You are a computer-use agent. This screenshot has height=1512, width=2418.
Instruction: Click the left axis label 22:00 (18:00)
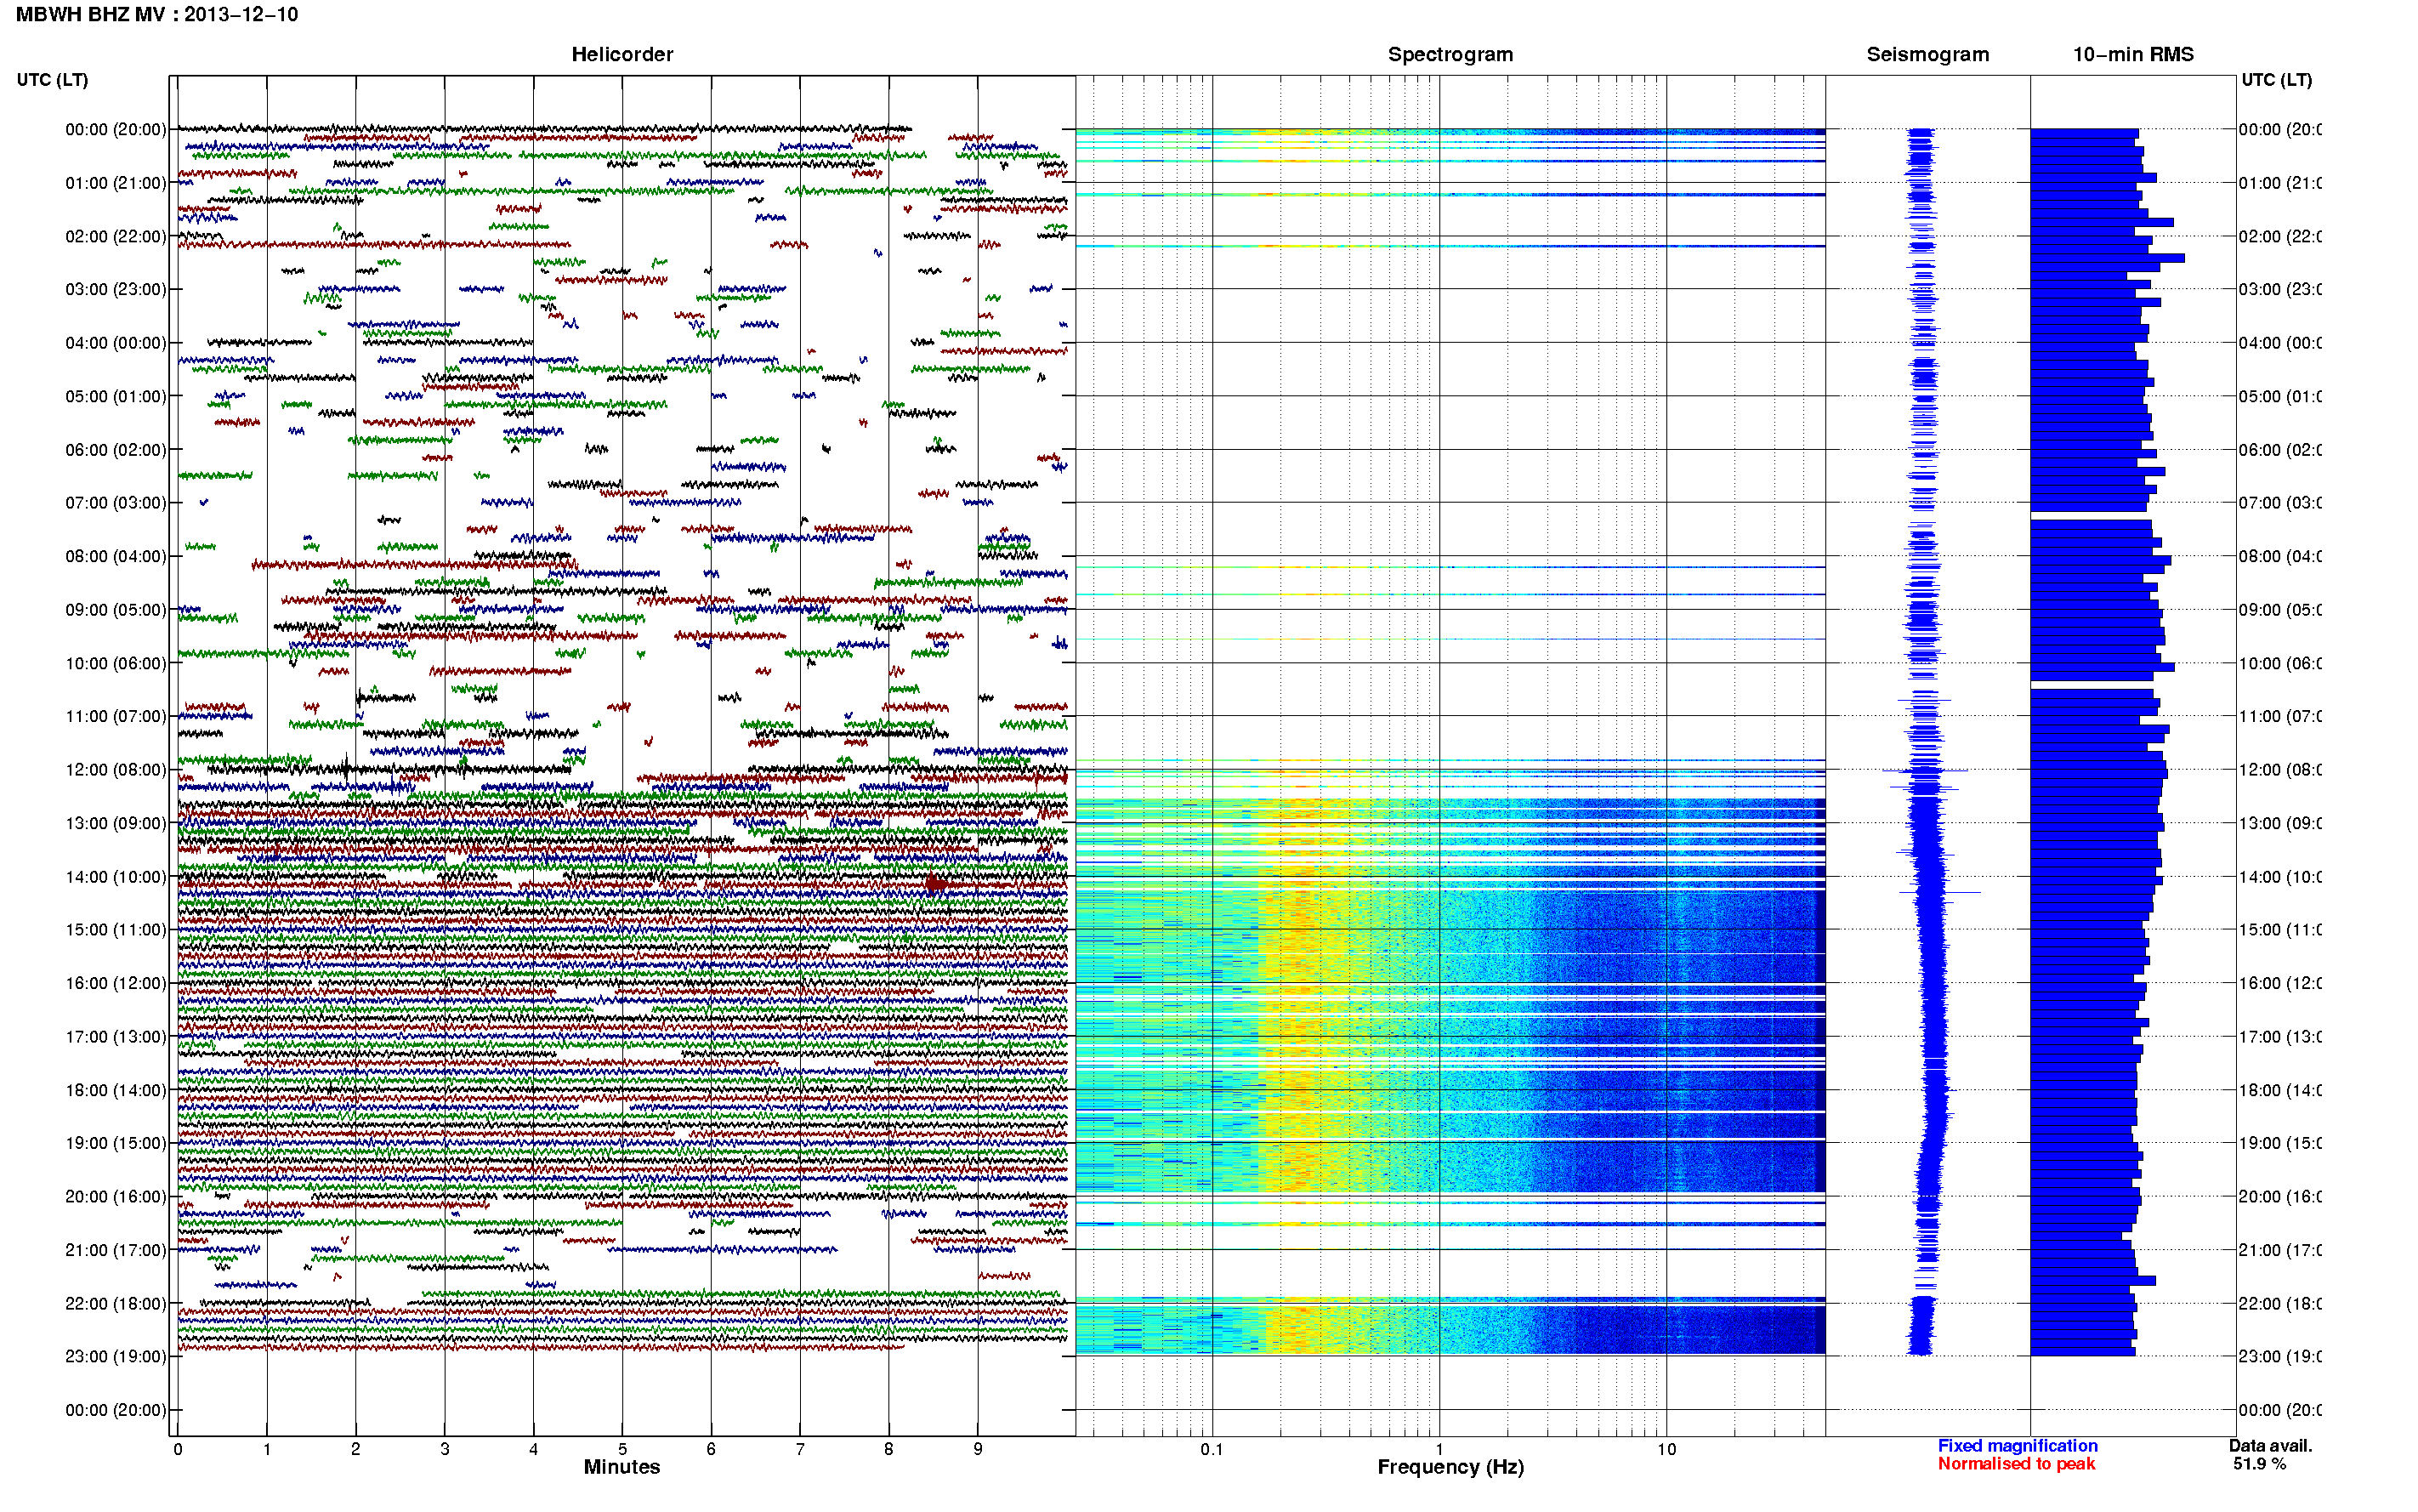[116, 1304]
